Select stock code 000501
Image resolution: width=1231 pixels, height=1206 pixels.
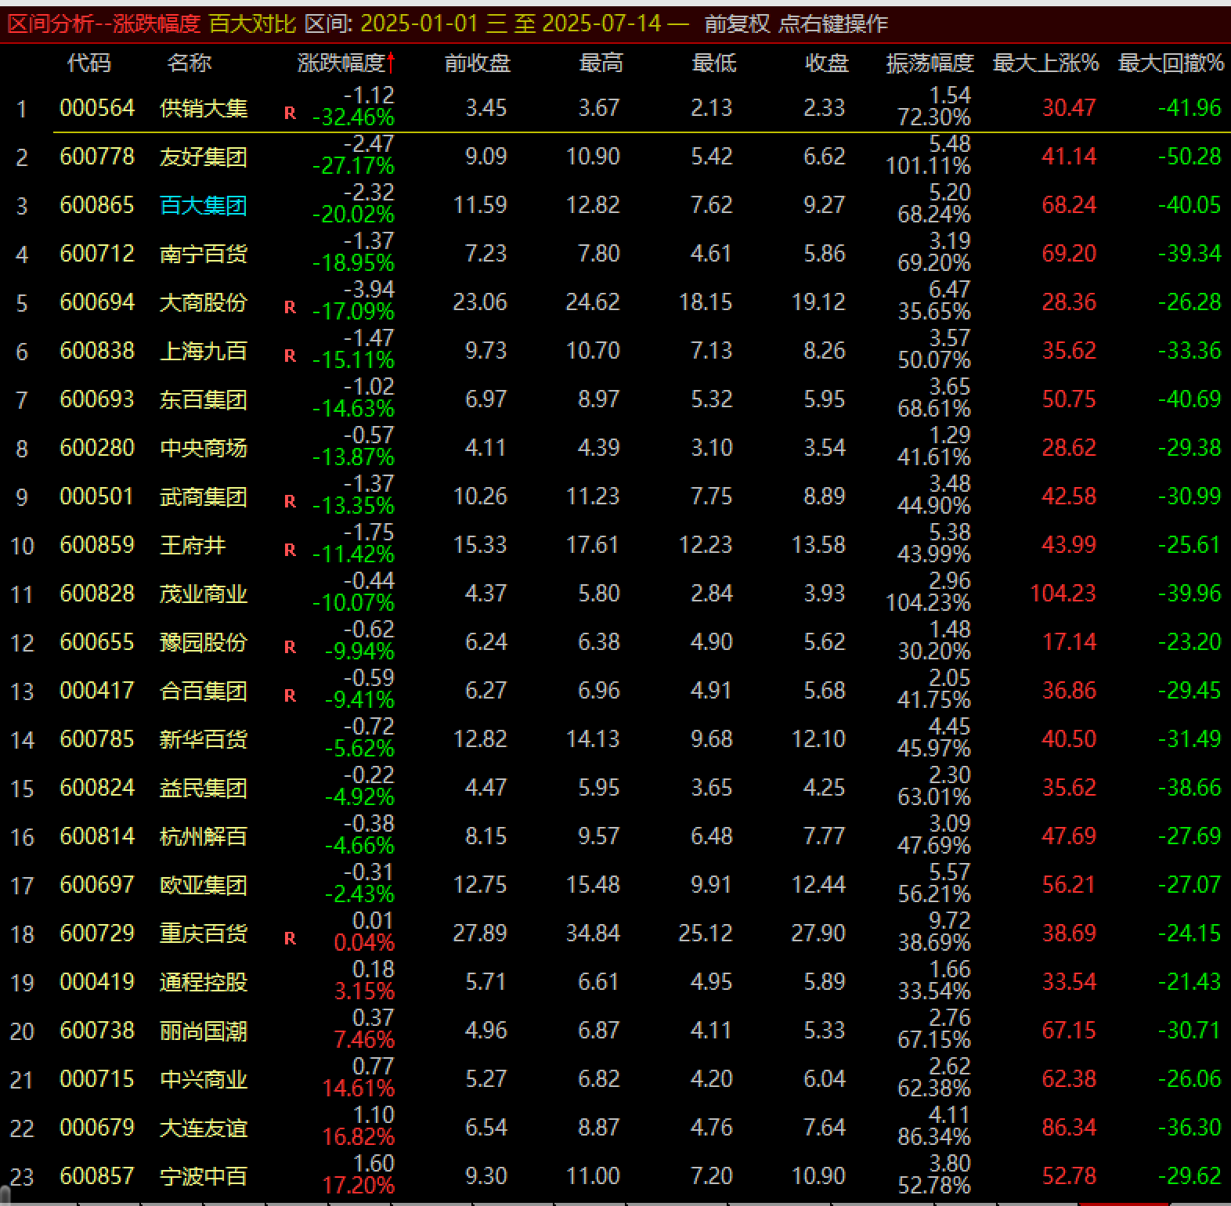[x=97, y=496]
